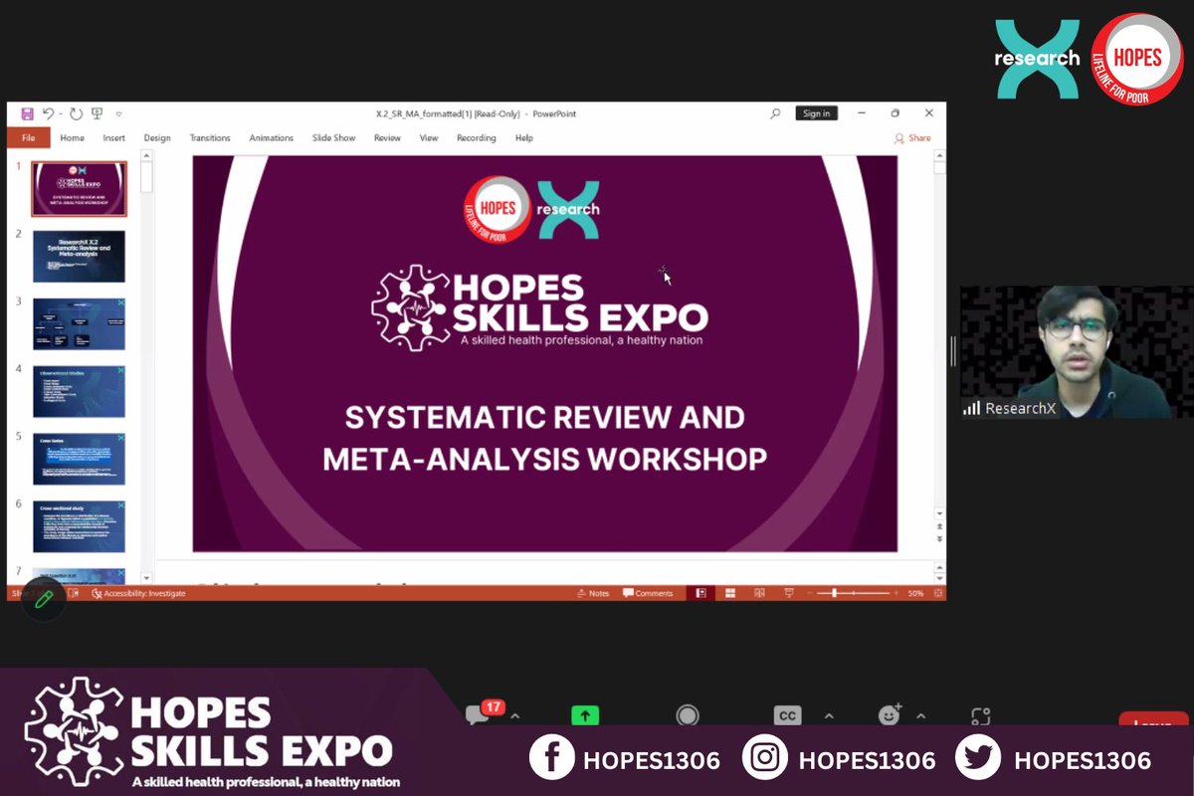Switch to the Home ribbon tab

click(72, 138)
